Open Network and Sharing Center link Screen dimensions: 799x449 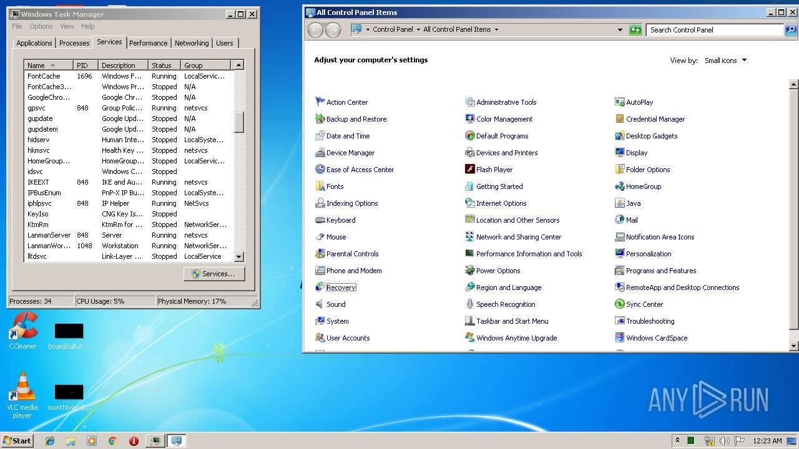click(519, 237)
